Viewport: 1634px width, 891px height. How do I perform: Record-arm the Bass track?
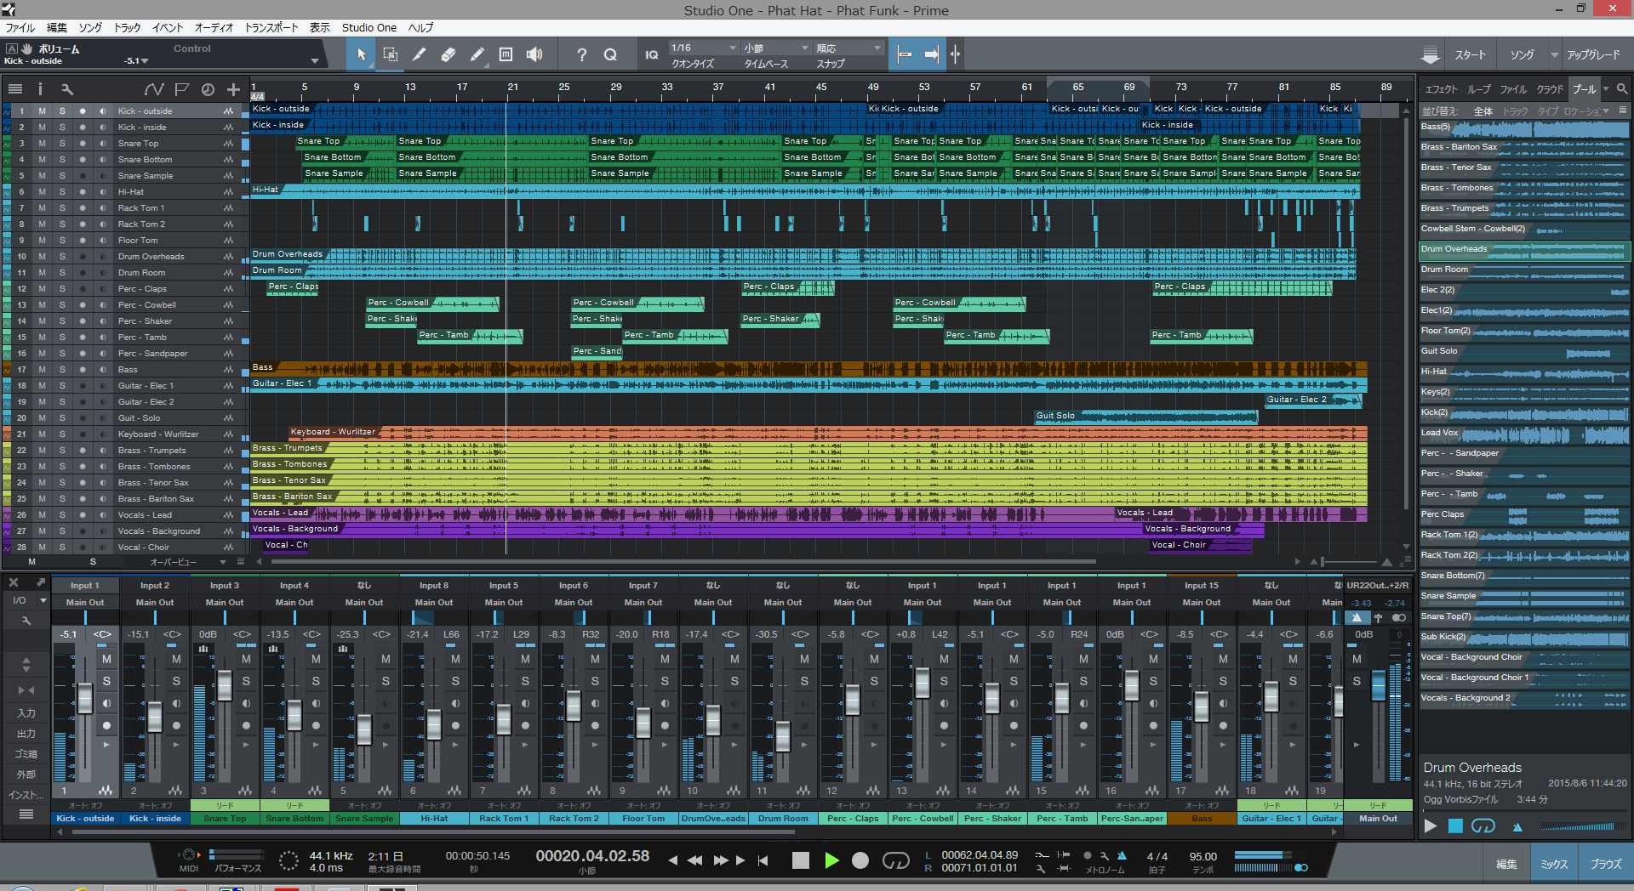[83, 369]
